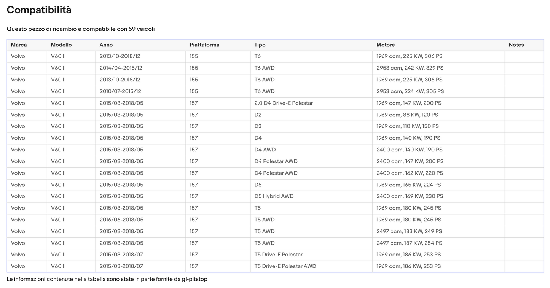Select the 2.0 D4 Drive-E Polestar type cell
550x288 pixels.
[284, 103]
